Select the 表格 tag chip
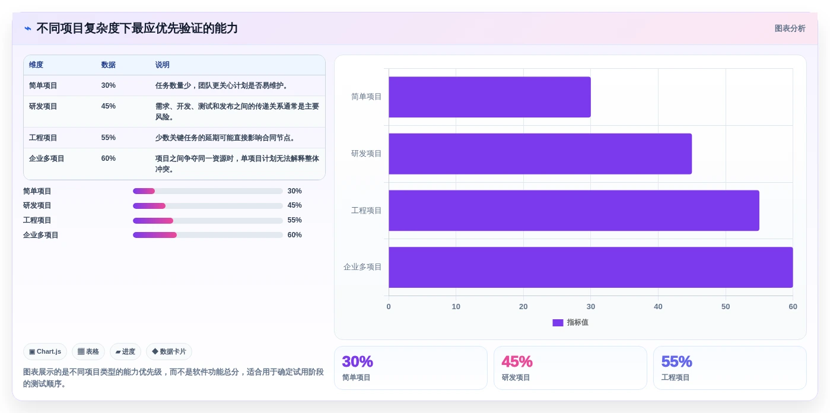The height and width of the screenshot is (413, 830). (88, 351)
